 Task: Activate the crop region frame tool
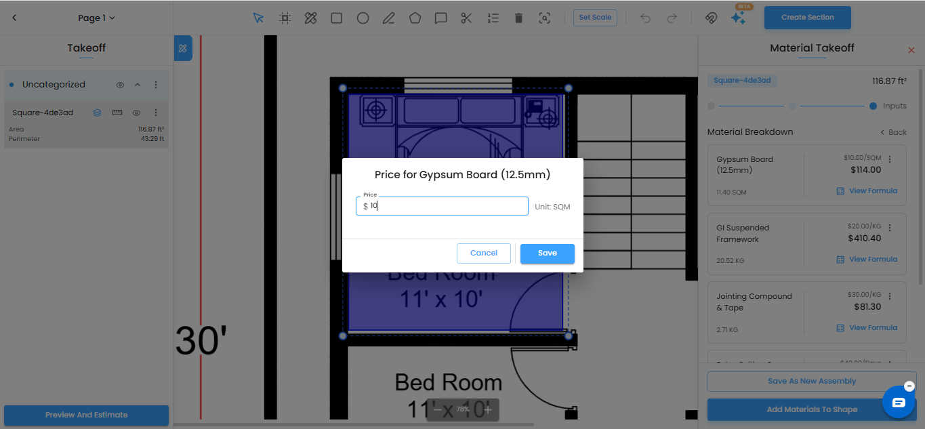tap(285, 18)
